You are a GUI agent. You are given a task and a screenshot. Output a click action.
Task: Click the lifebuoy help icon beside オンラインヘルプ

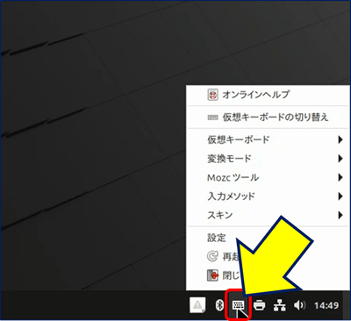tap(212, 95)
